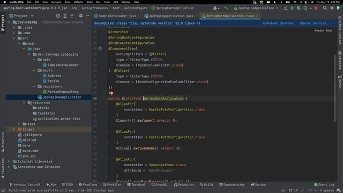Open the Terminal tool window
The height and width of the screenshot is (193, 343).
point(136,184)
